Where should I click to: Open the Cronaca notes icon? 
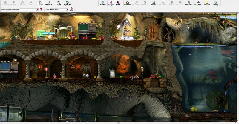point(207,3)
